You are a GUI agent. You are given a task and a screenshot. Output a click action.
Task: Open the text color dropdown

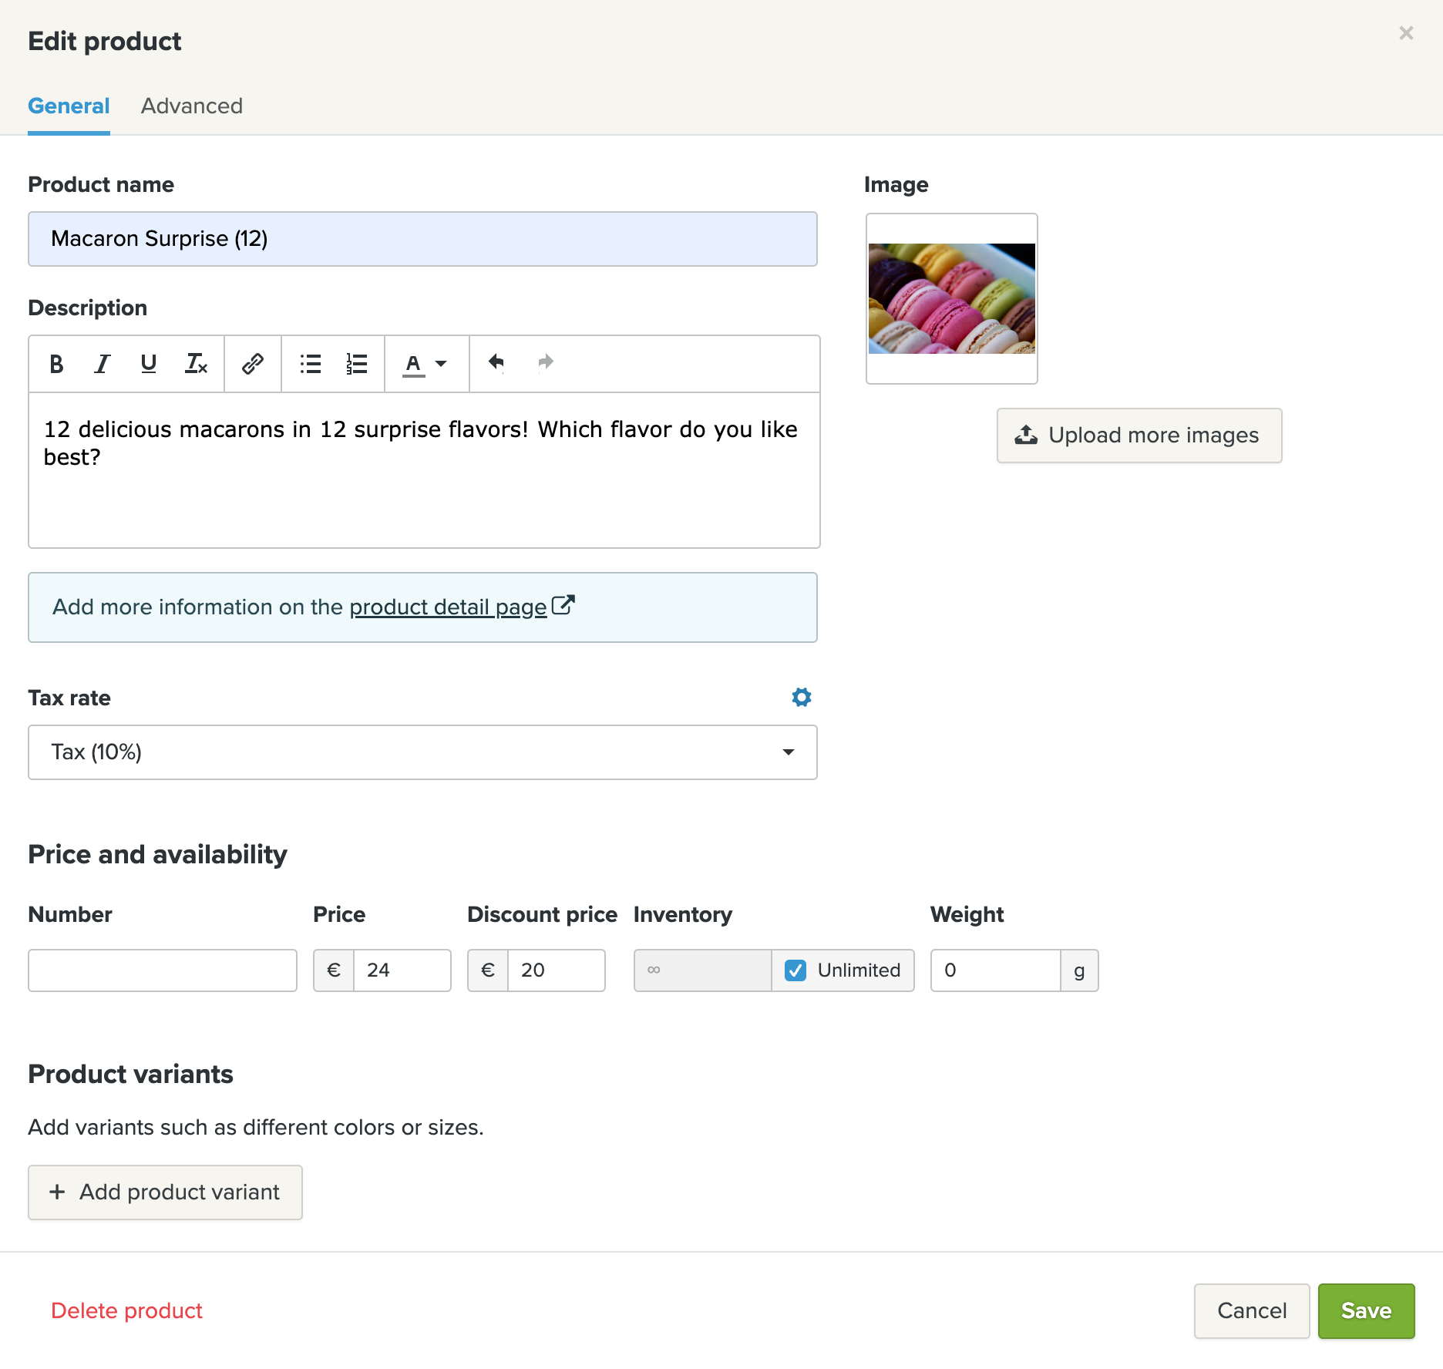pos(425,364)
